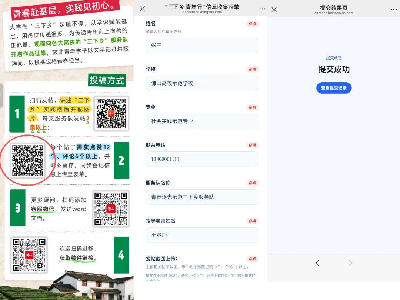Click the 指导老师姓名 input field
Image resolution: width=400 pixels, height=300 pixels.
click(x=202, y=235)
